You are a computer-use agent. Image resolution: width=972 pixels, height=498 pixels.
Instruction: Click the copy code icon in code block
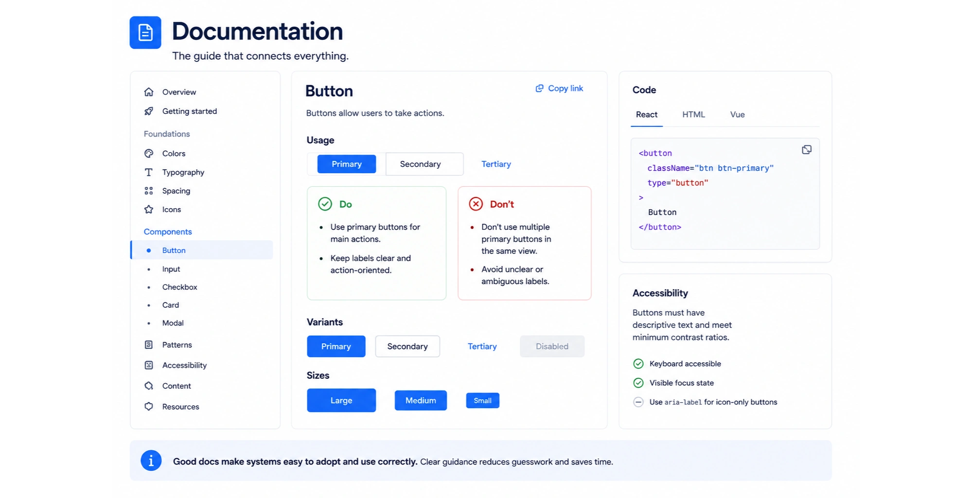pos(806,150)
